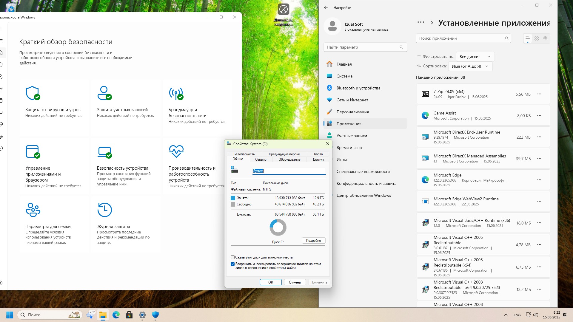The width and height of the screenshot is (573, 322).
Task: Open Windows Security shield on taskbar
Action: (x=155, y=315)
